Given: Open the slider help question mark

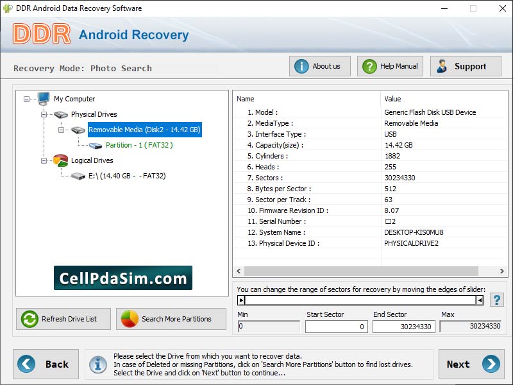Looking at the screenshot, I should pyautogui.click(x=497, y=299).
